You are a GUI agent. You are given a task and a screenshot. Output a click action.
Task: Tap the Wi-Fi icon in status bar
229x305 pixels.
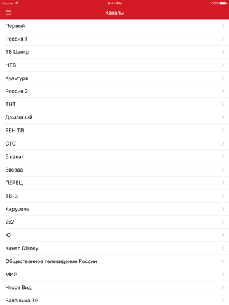17,3
